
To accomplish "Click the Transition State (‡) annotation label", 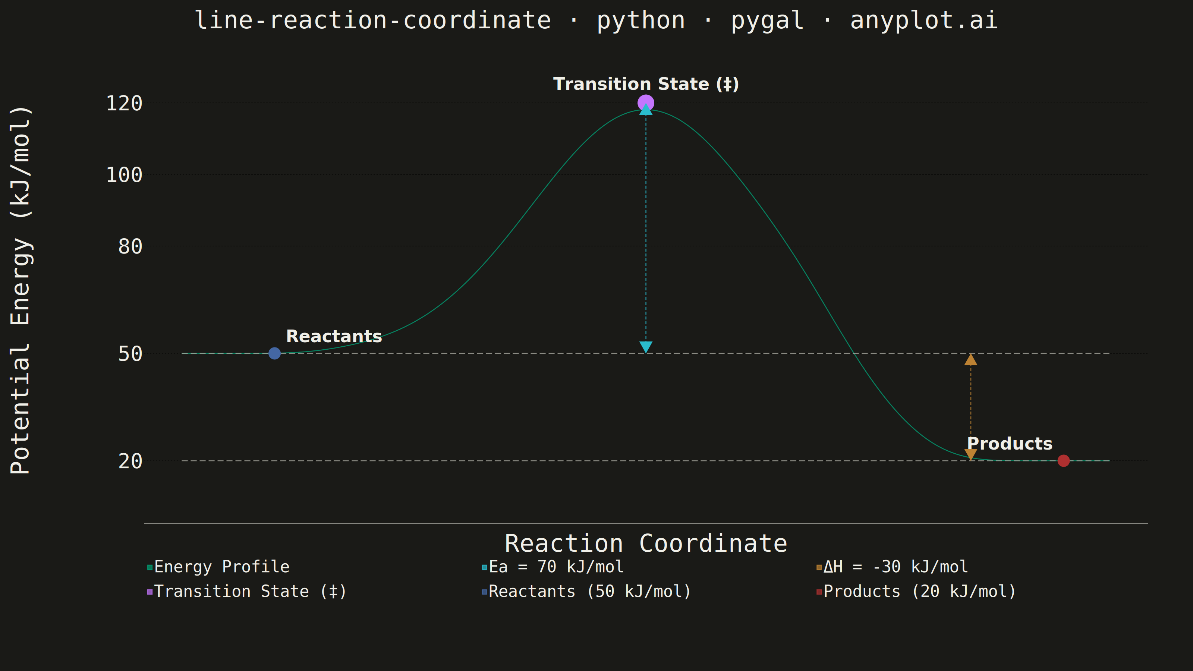I will point(646,84).
